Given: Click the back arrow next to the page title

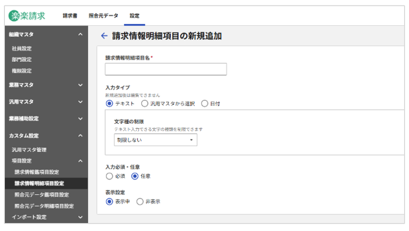Looking at the screenshot, I should pyautogui.click(x=104, y=36).
